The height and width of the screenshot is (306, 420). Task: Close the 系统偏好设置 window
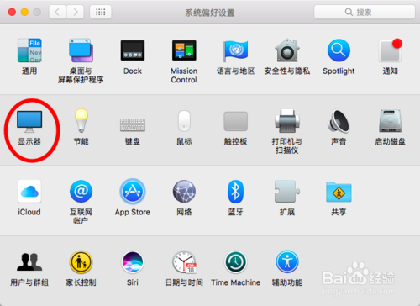click(12, 12)
